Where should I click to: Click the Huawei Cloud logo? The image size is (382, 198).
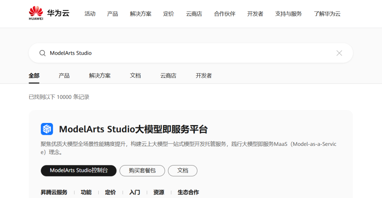(x=49, y=14)
